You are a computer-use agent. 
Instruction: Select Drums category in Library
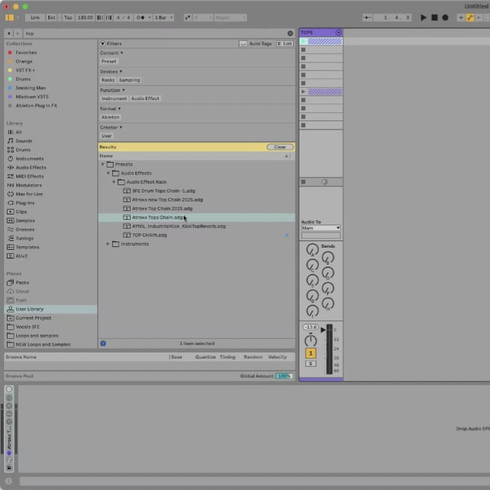click(23, 150)
